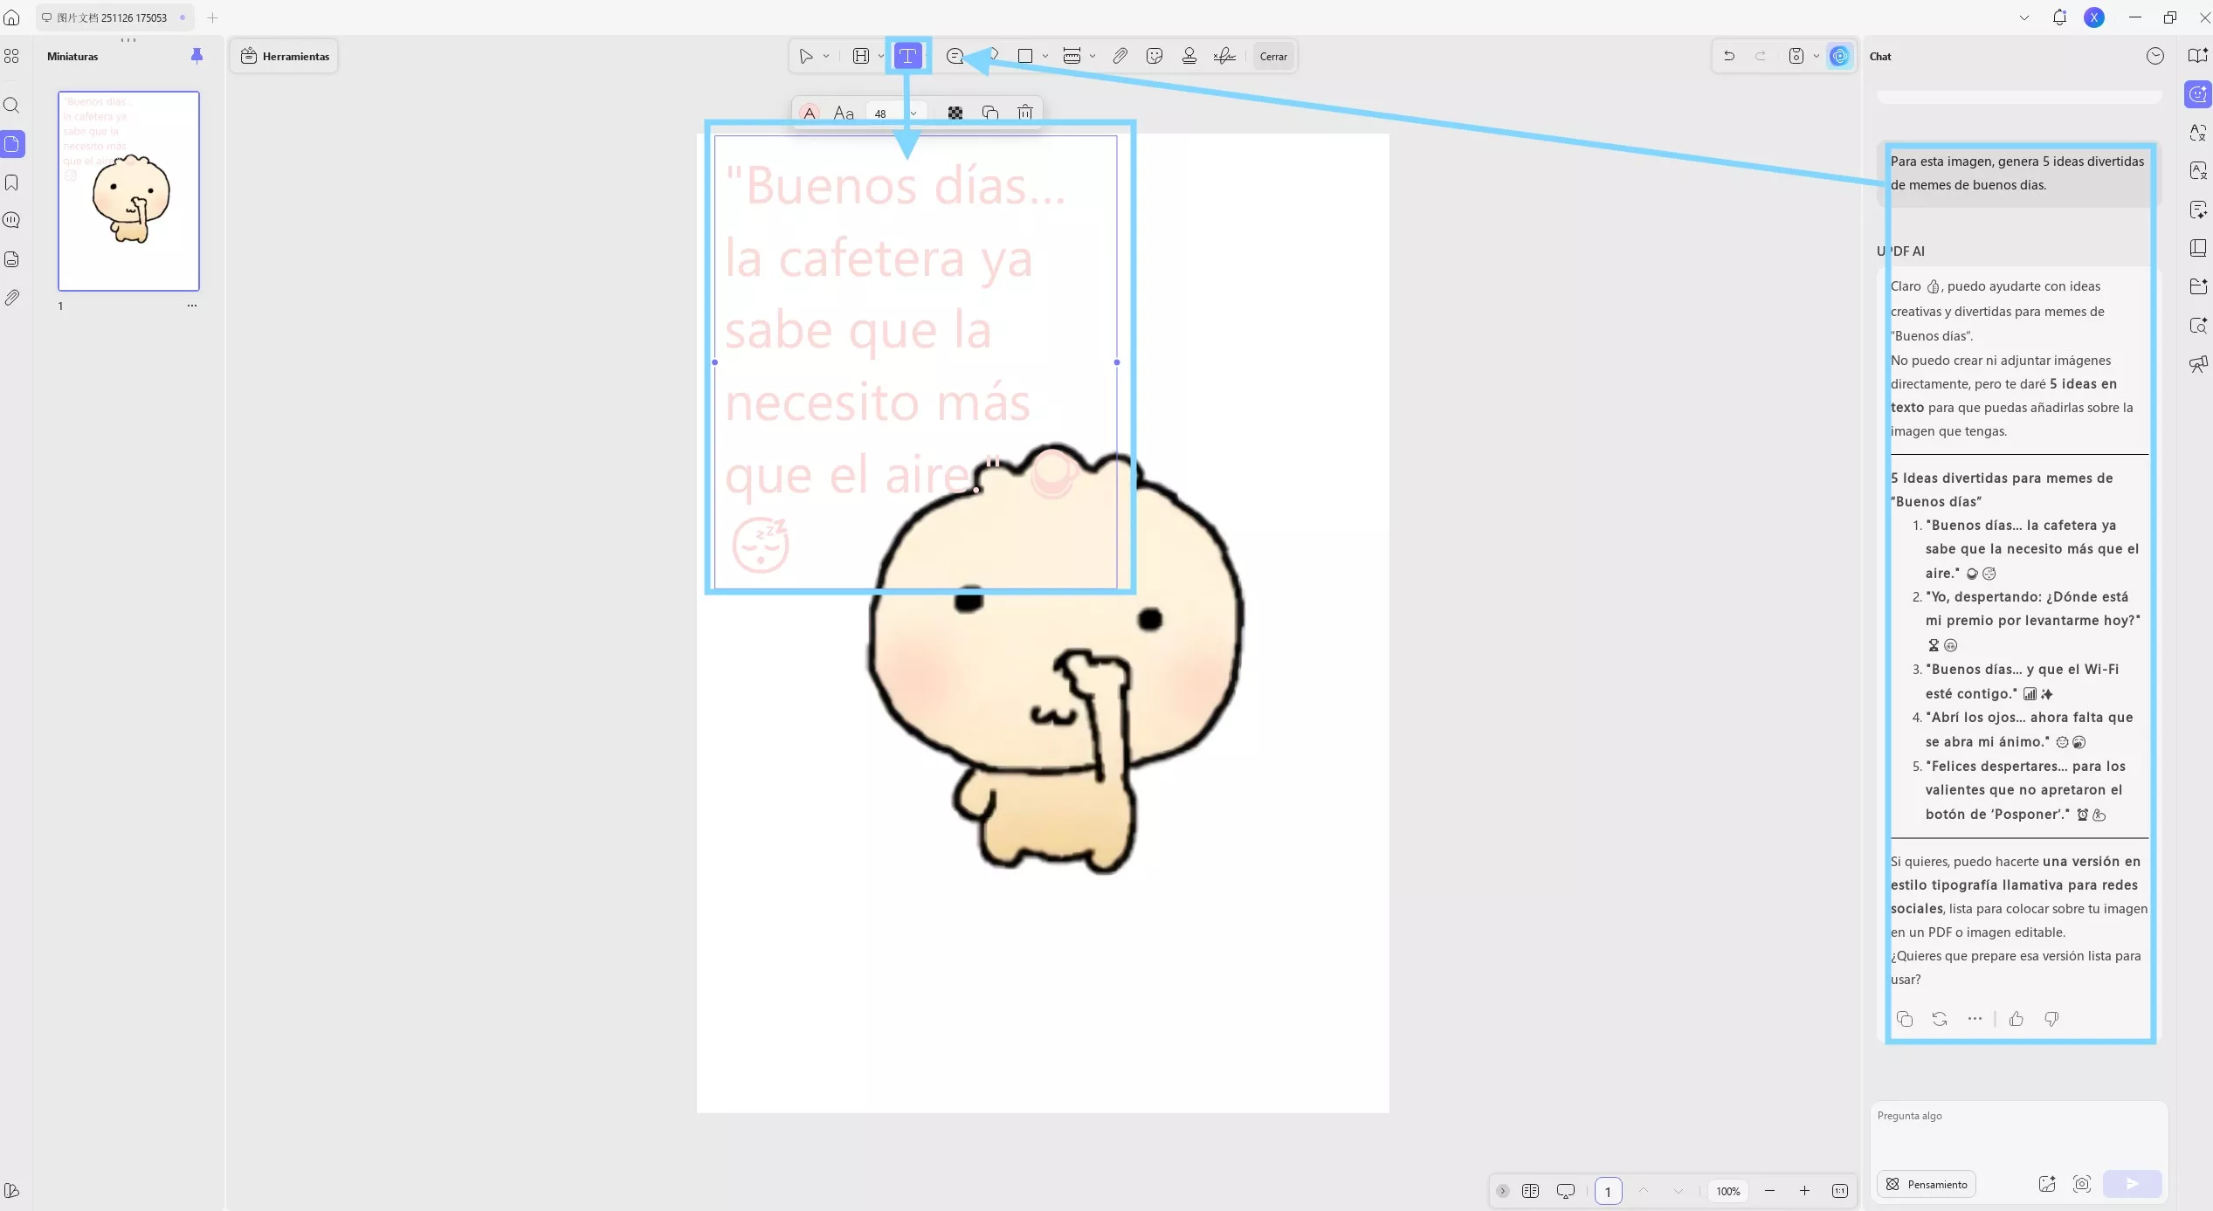Toggle the Pensamiento thinking mode

1927,1184
